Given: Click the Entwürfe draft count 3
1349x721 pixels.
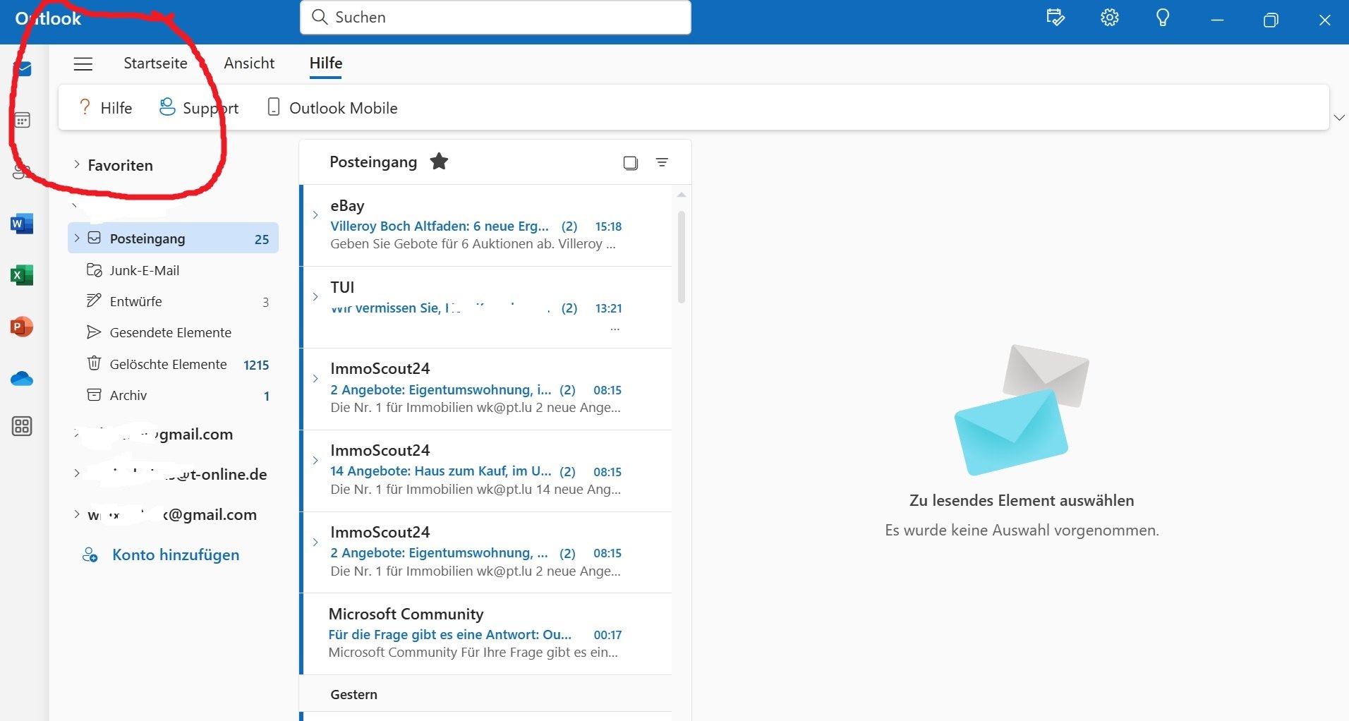Looking at the screenshot, I should click(x=266, y=302).
